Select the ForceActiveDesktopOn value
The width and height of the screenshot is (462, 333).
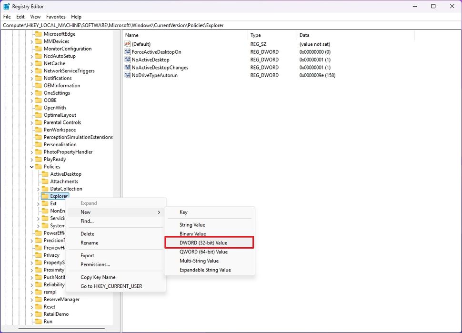[x=156, y=51]
